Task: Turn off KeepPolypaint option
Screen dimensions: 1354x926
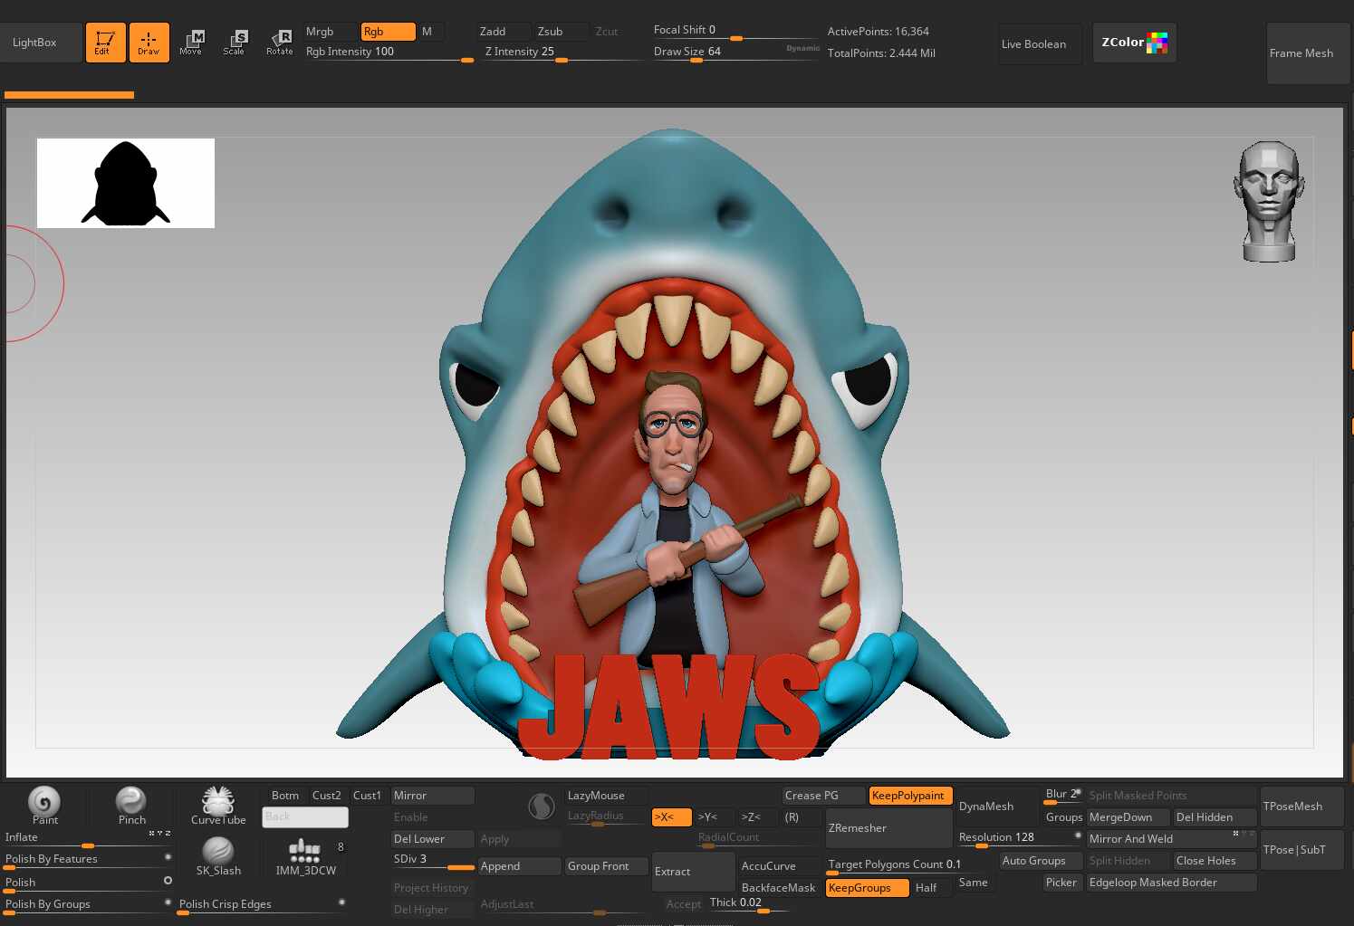Action: (x=909, y=796)
